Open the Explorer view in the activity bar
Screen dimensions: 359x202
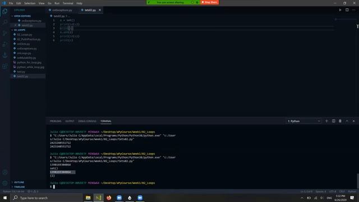click(x=5, y=11)
